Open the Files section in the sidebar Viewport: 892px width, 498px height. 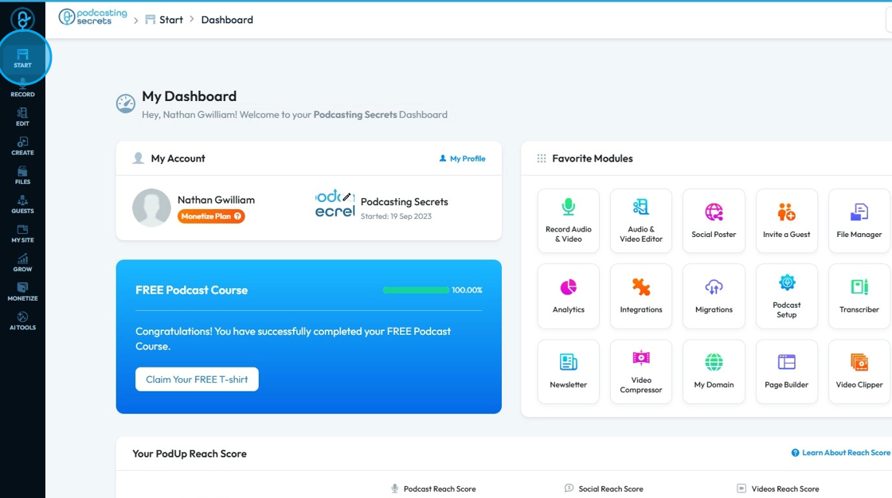[x=23, y=176]
